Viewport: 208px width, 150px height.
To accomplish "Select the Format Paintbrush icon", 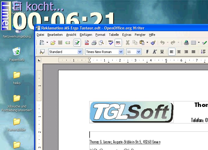I will pos(153,43).
